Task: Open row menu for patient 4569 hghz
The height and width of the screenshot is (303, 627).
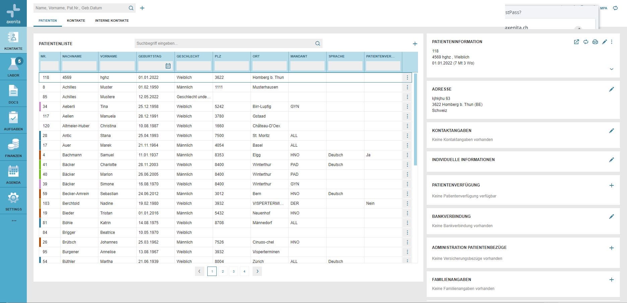Action: click(x=407, y=78)
